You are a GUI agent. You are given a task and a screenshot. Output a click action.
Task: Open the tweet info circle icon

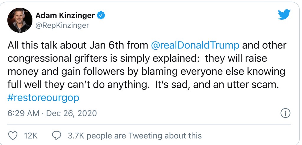coord(285,113)
